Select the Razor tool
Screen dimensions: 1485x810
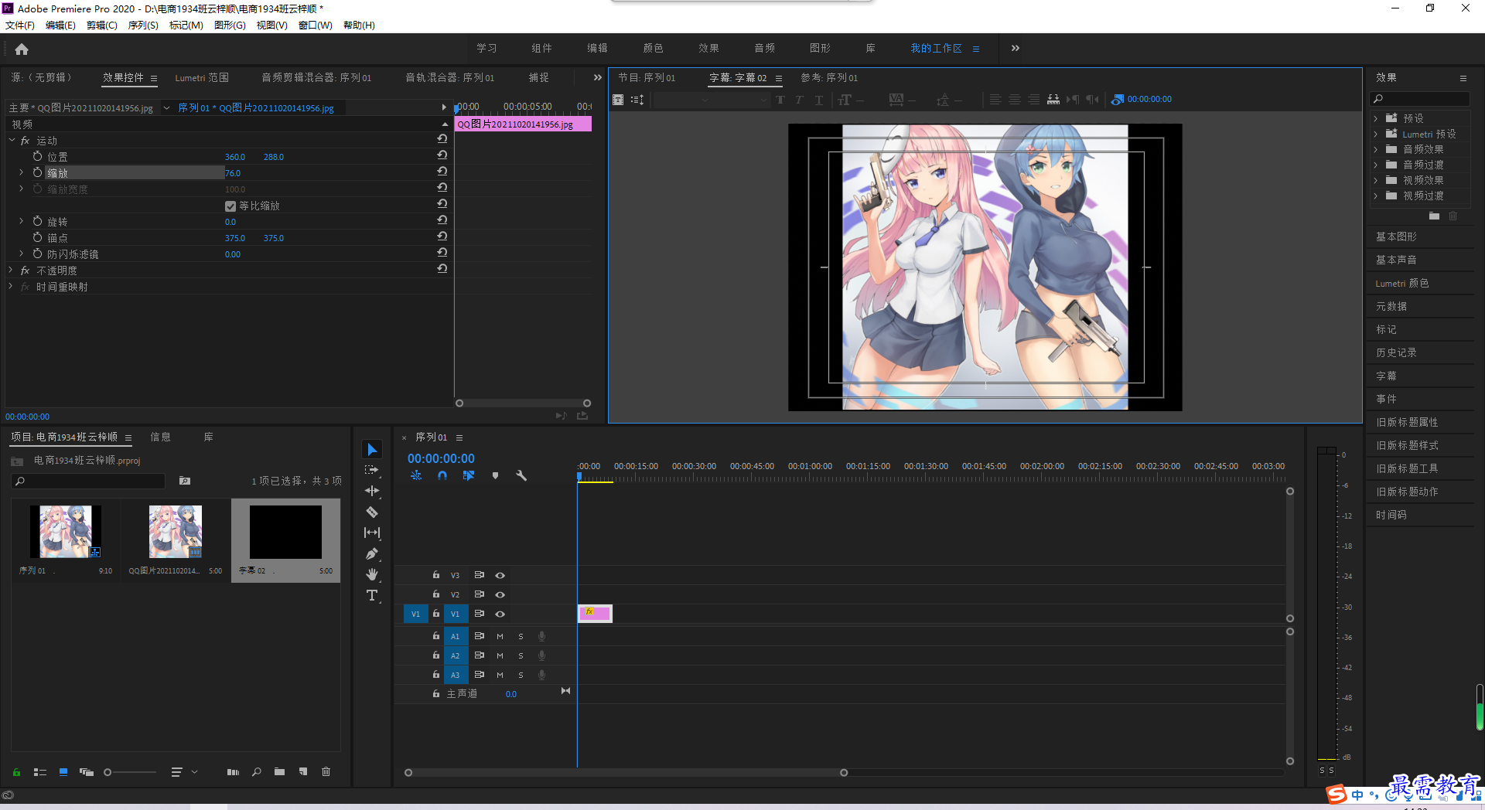click(372, 512)
